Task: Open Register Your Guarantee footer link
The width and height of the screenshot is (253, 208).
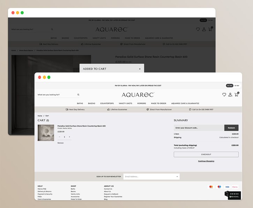Action: [113, 197]
